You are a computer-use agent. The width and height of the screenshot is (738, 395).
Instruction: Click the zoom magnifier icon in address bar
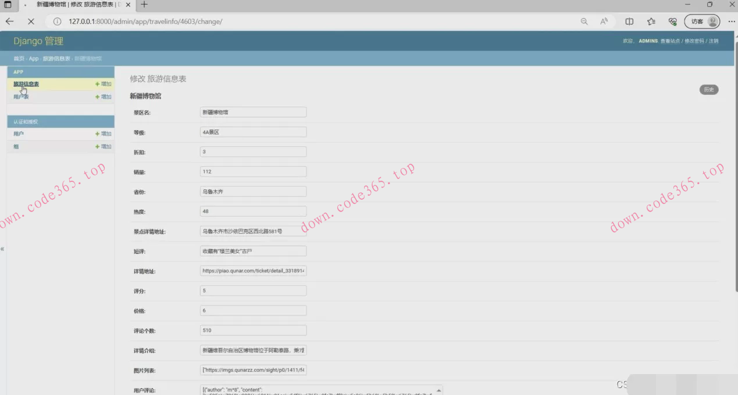pos(584,21)
